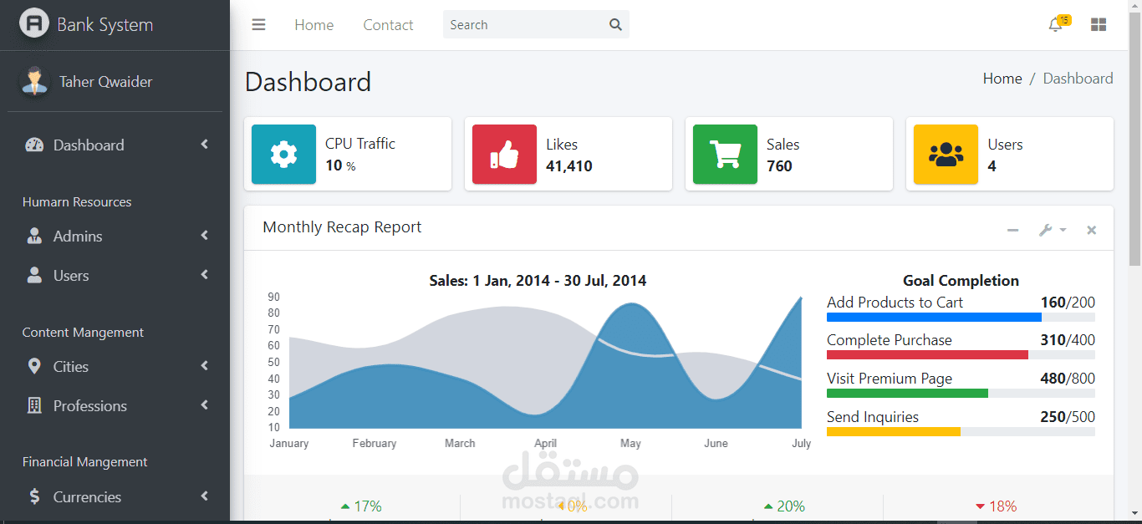Toggle the sidebar hamburger menu
1142x524 pixels.
tap(258, 25)
